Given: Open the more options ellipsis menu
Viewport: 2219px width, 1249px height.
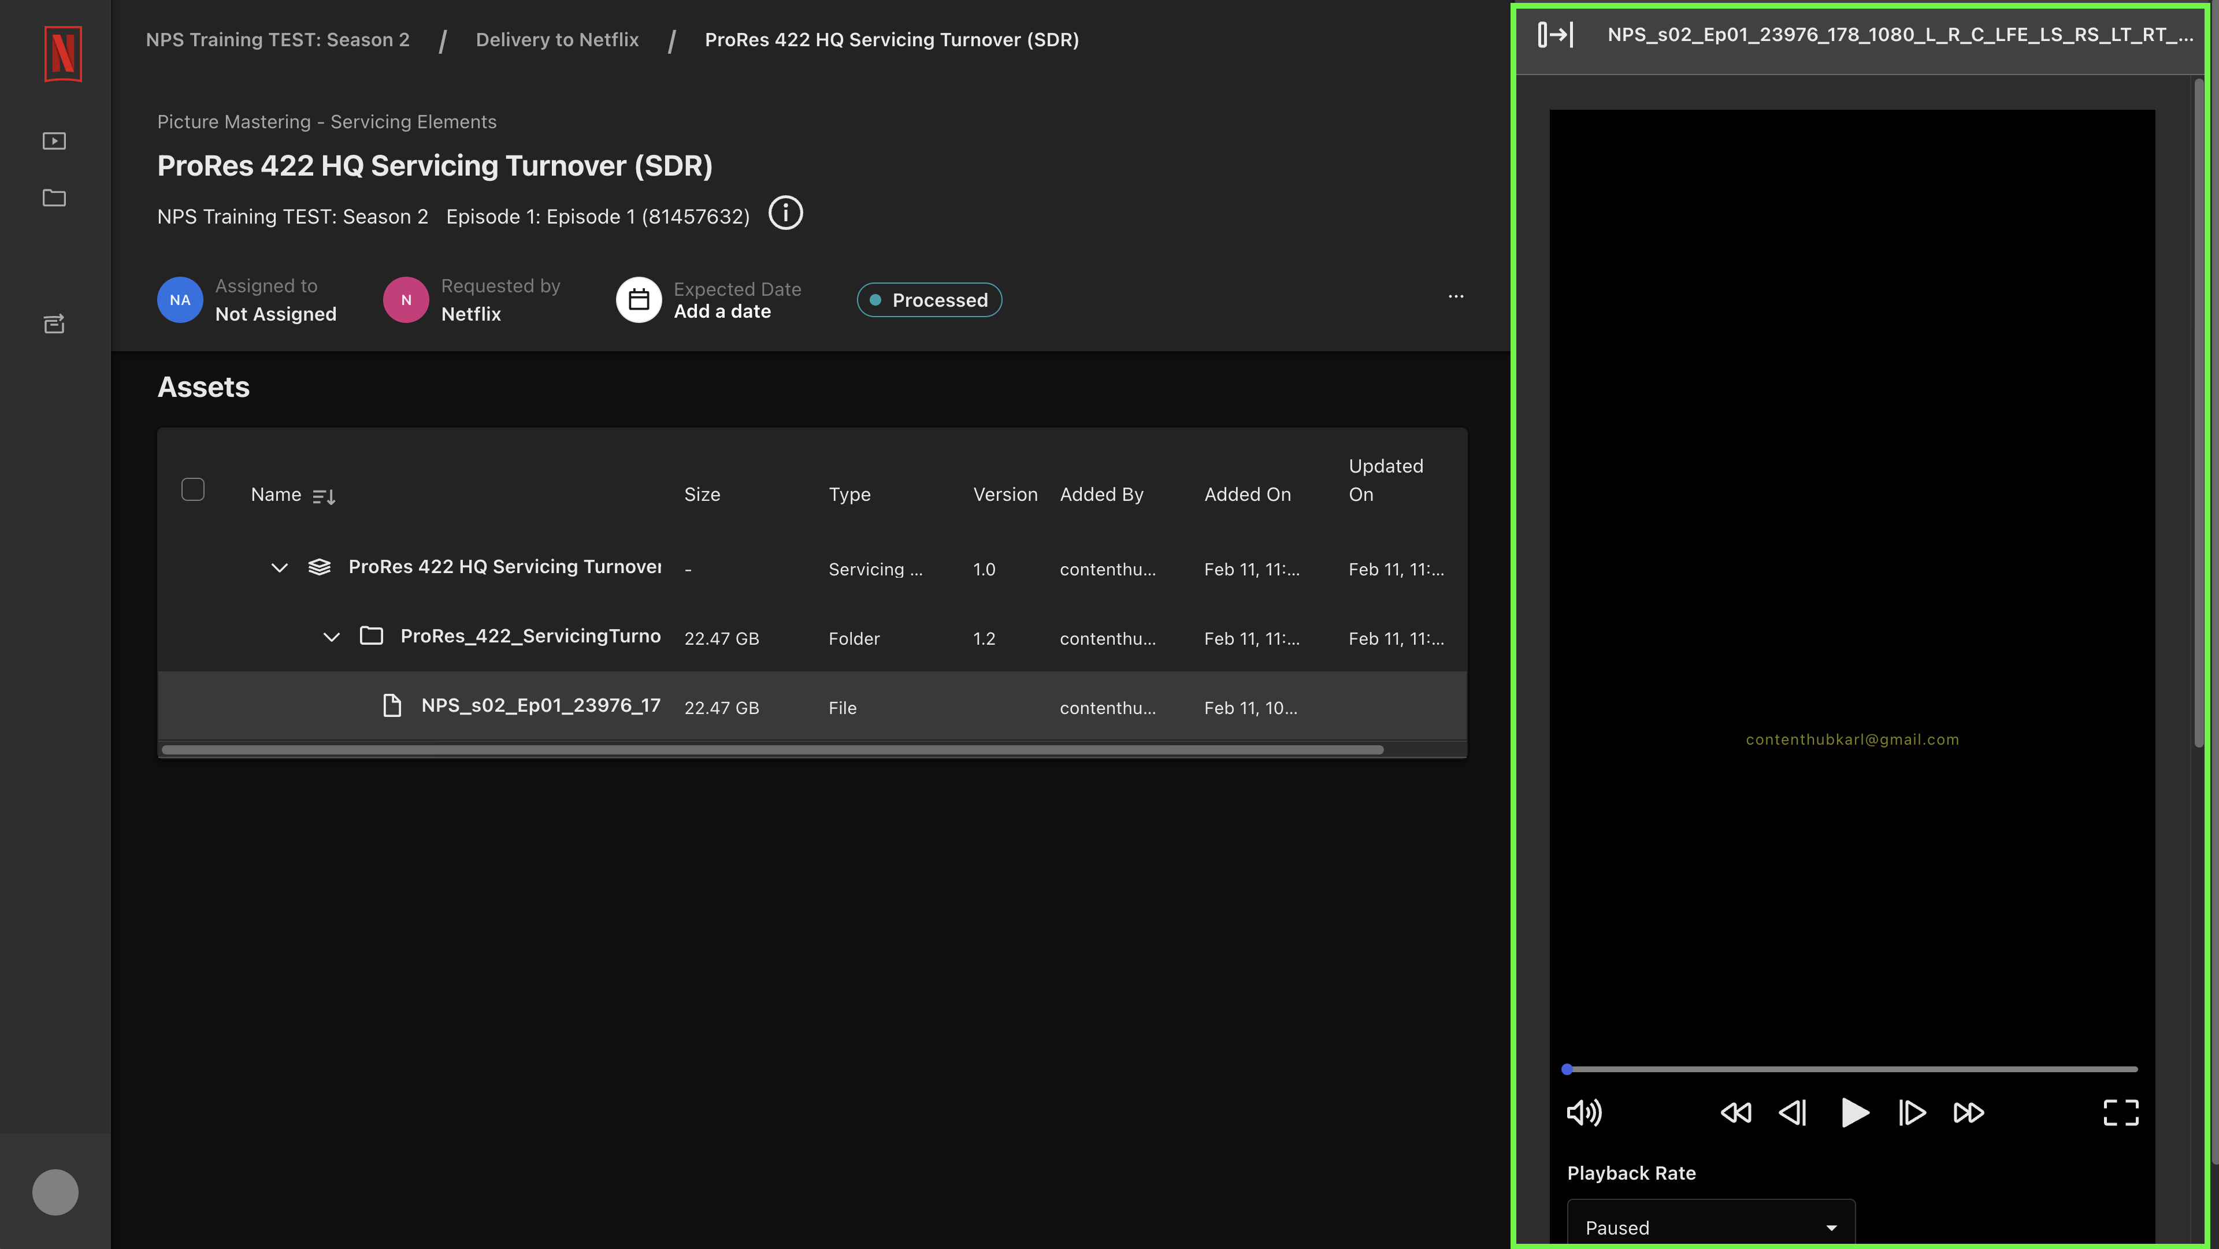Looking at the screenshot, I should [x=1456, y=296].
